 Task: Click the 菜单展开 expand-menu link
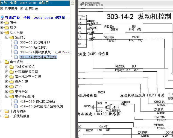click(x=11, y=8)
